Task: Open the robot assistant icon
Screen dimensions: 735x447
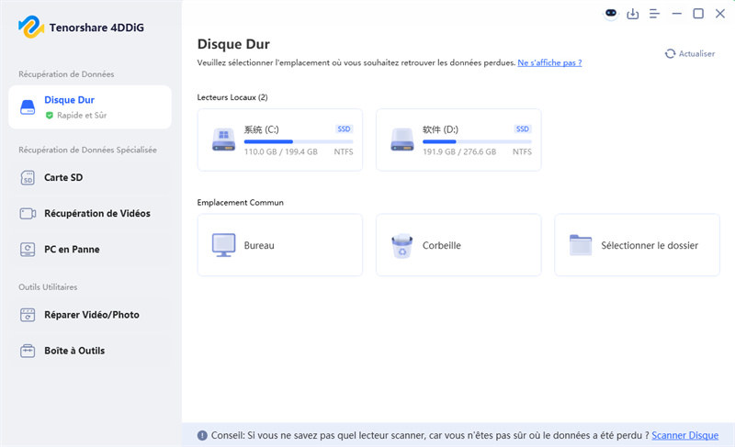Action: pos(611,14)
